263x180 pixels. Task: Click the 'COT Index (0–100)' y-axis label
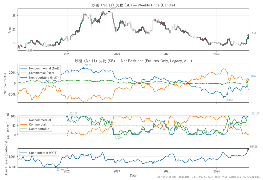(8, 126)
